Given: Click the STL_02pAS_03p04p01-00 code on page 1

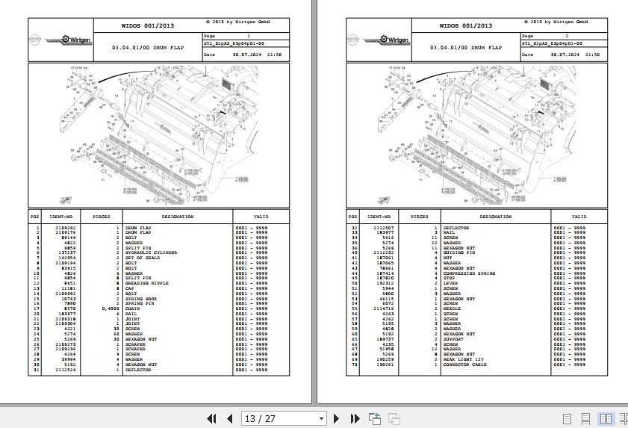Looking at the screenshot, I should [234, 43].
